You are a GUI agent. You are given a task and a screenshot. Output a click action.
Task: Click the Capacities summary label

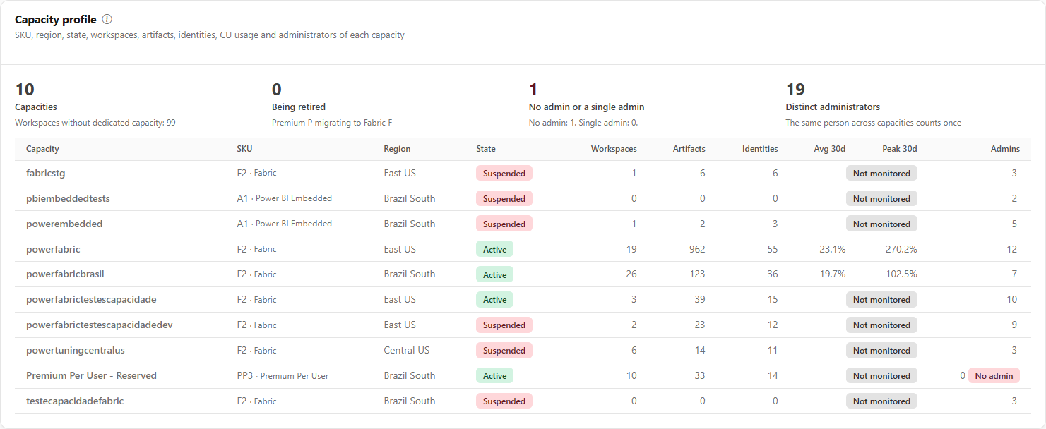pyautogui.click(x=36, y=107)
